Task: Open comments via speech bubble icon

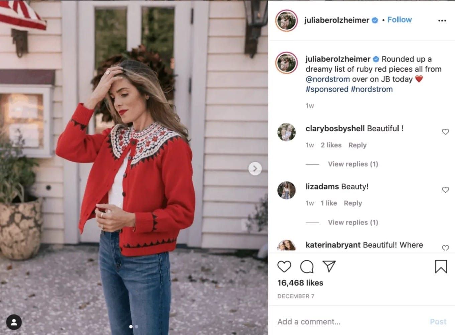Action: 307,267
